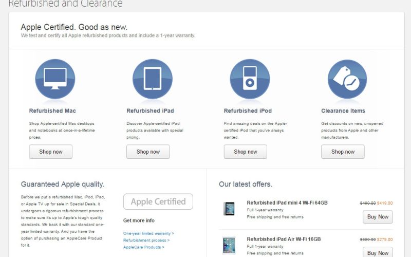
Task: Buy the Refurbished iPad mini 4 64GB
Action: pos(378,217)
